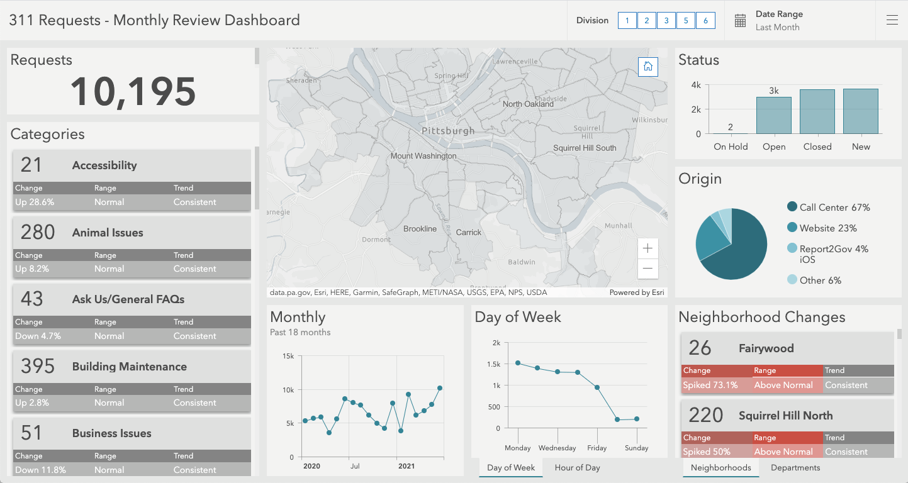Click the data.pa.gov attribution link
The image size is (908, 483).
tap(287, 292)
